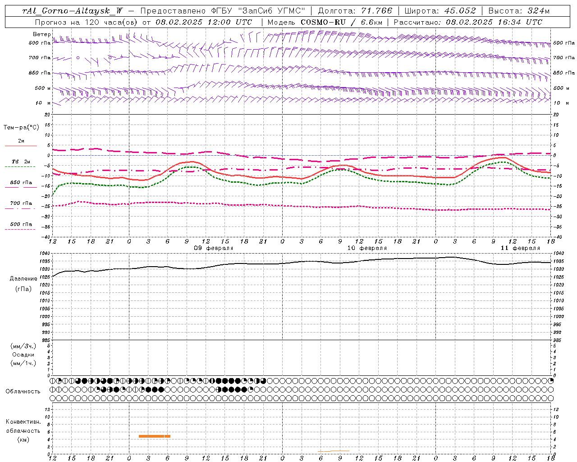Screen dimensions: 577x462
Task: Click the '(мм/1ч.)' precipitation unit label
Action: pos(23,363)
